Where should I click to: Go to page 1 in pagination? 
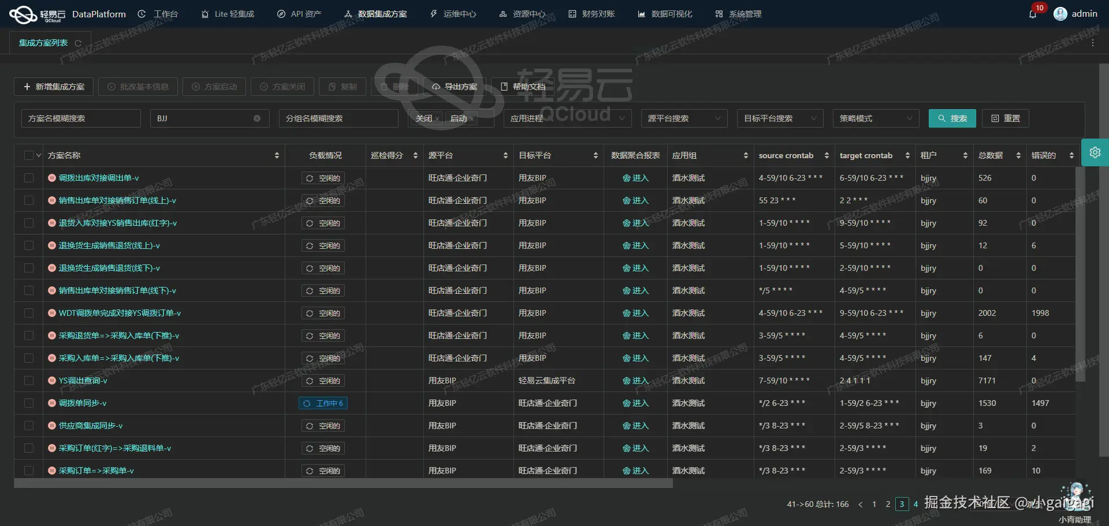(x=874, y=504)
